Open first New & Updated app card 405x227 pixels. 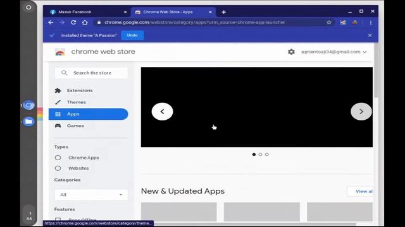coord(178,212)
